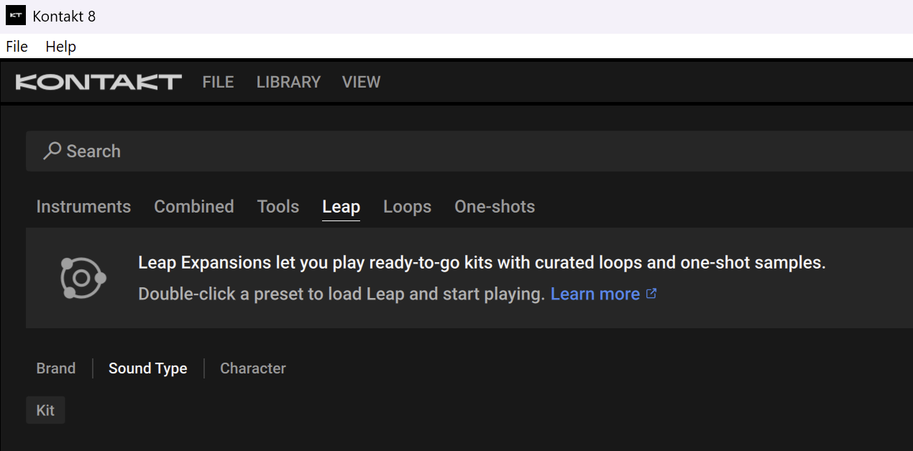Click the 'Double-click a preset' hint text
The image size is (913, 451).
coord(341,294)
